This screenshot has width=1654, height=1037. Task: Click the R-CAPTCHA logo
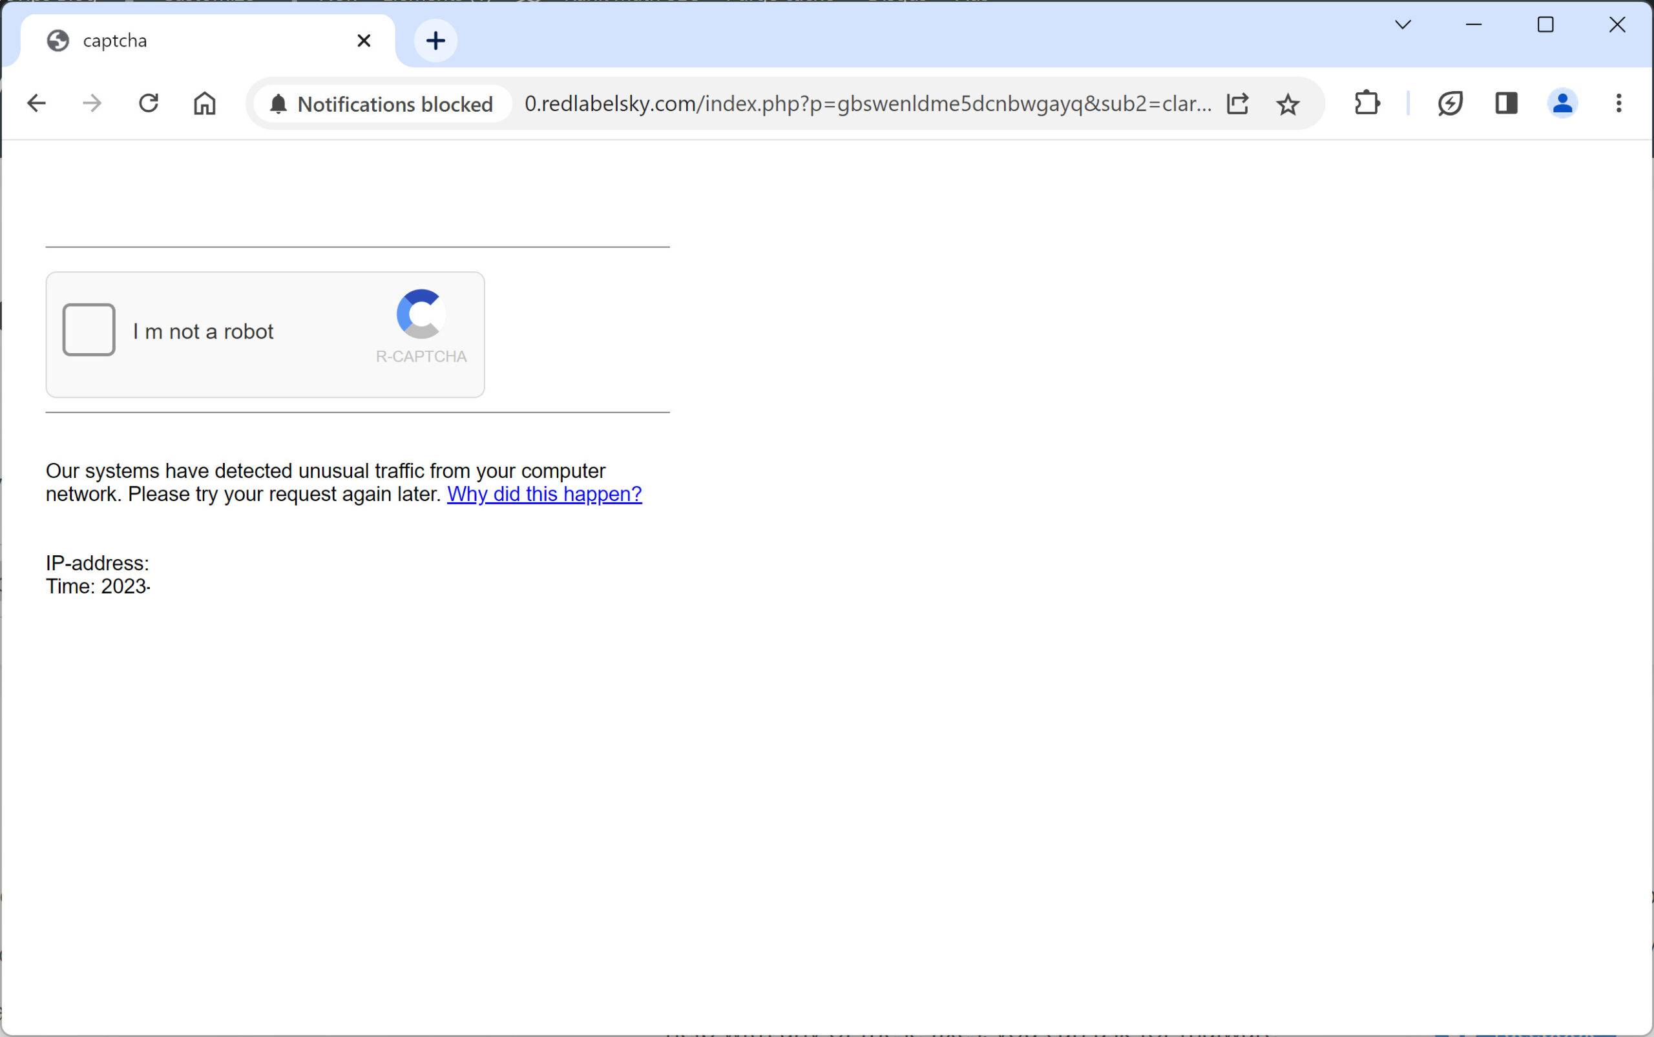coord(421,314)
